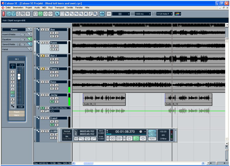Viewport: 230px width, 166px height.
Task: Record-enable the Jacky track
Action: point(52,98)
